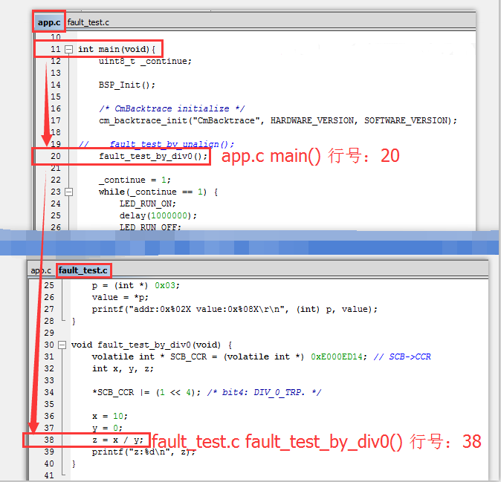Collapse the main function fold marker
Screen dimensions: 501x482
[69, 49]
